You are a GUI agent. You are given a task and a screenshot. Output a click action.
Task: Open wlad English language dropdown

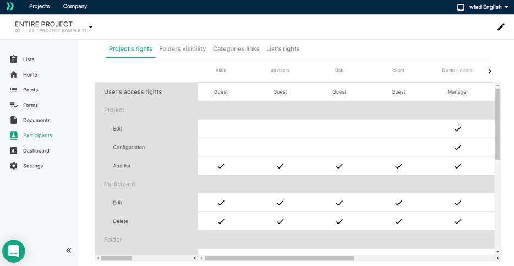point(489,7)
